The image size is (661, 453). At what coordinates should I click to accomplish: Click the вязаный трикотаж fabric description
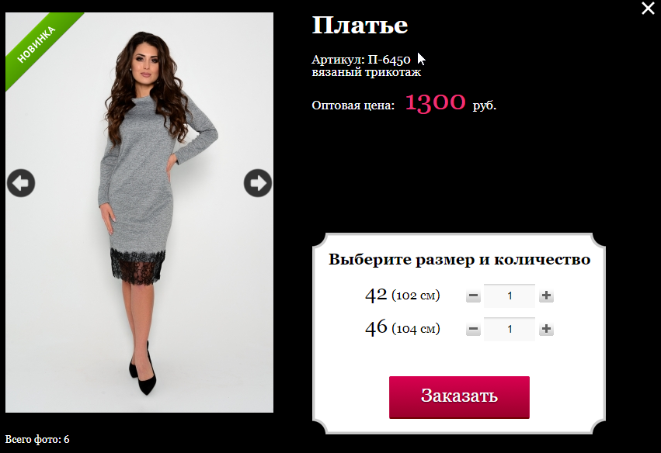pyautogui.click(x=366, y=72)
